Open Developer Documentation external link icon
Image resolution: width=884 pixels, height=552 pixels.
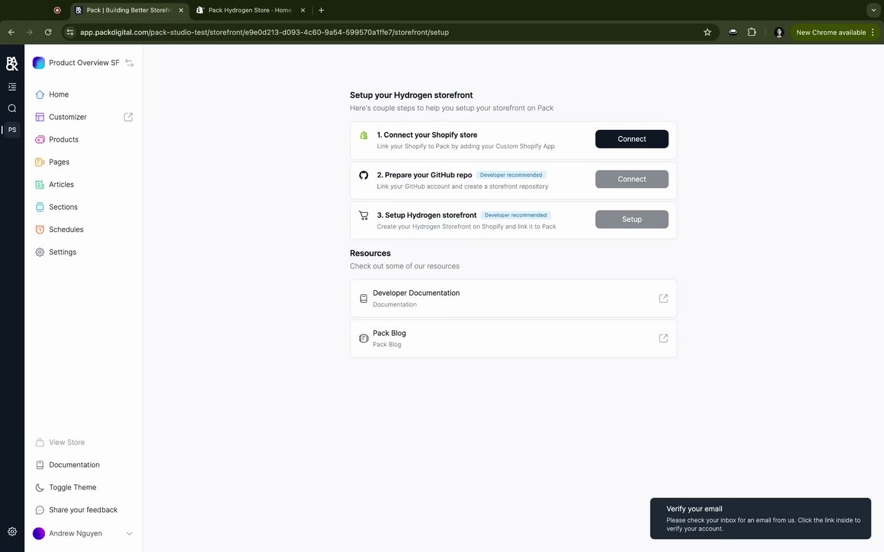point(664,298)
